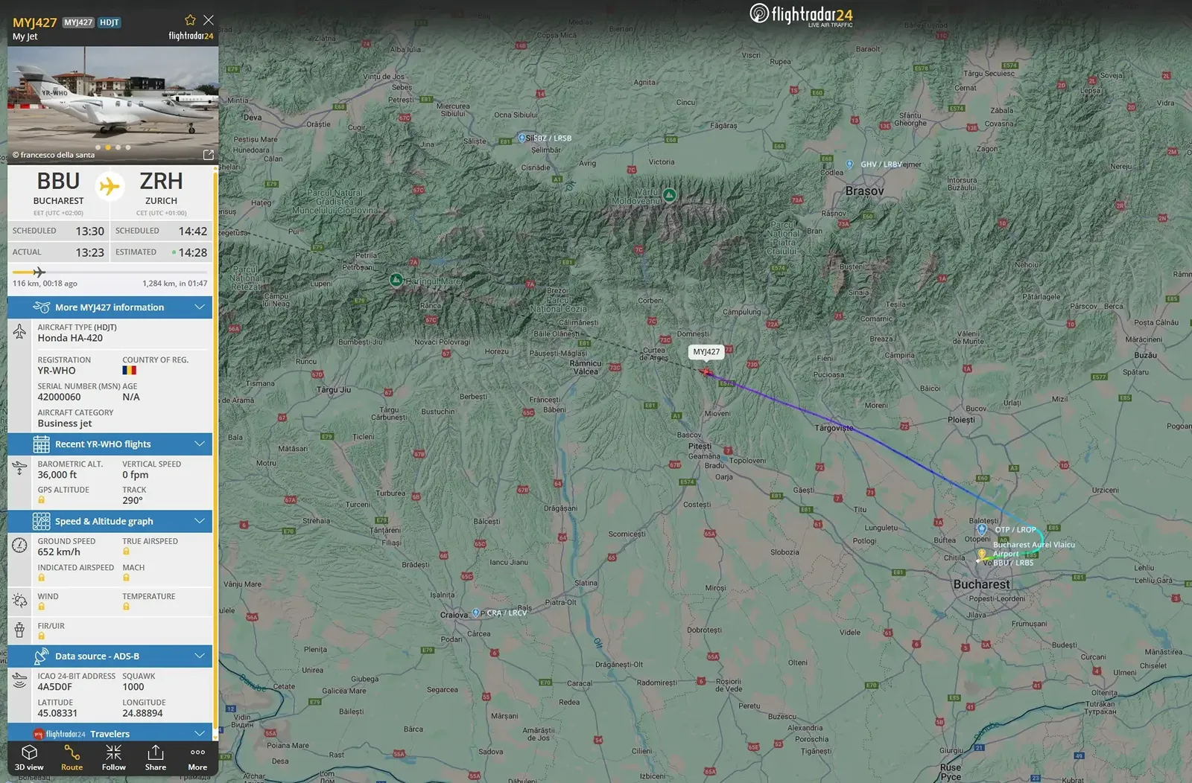Click locked Temperature padlock
The image size is (1192, 783).
pyautogui.click(x=126, y=607)
